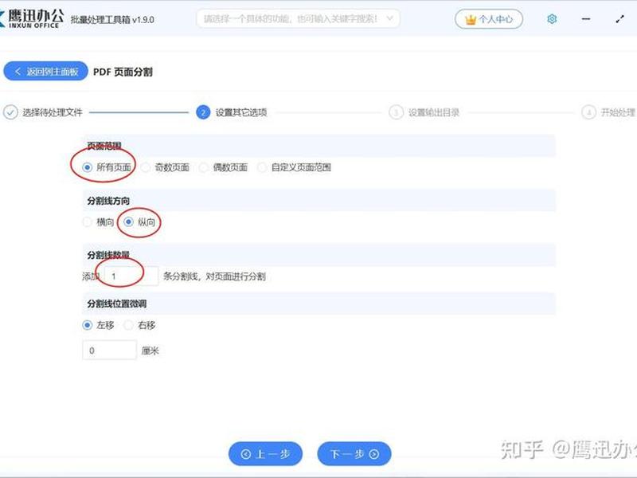The image size is (637, 478).
Task: Click the 分割线数量 section heading
Action: tap(108, 255)
